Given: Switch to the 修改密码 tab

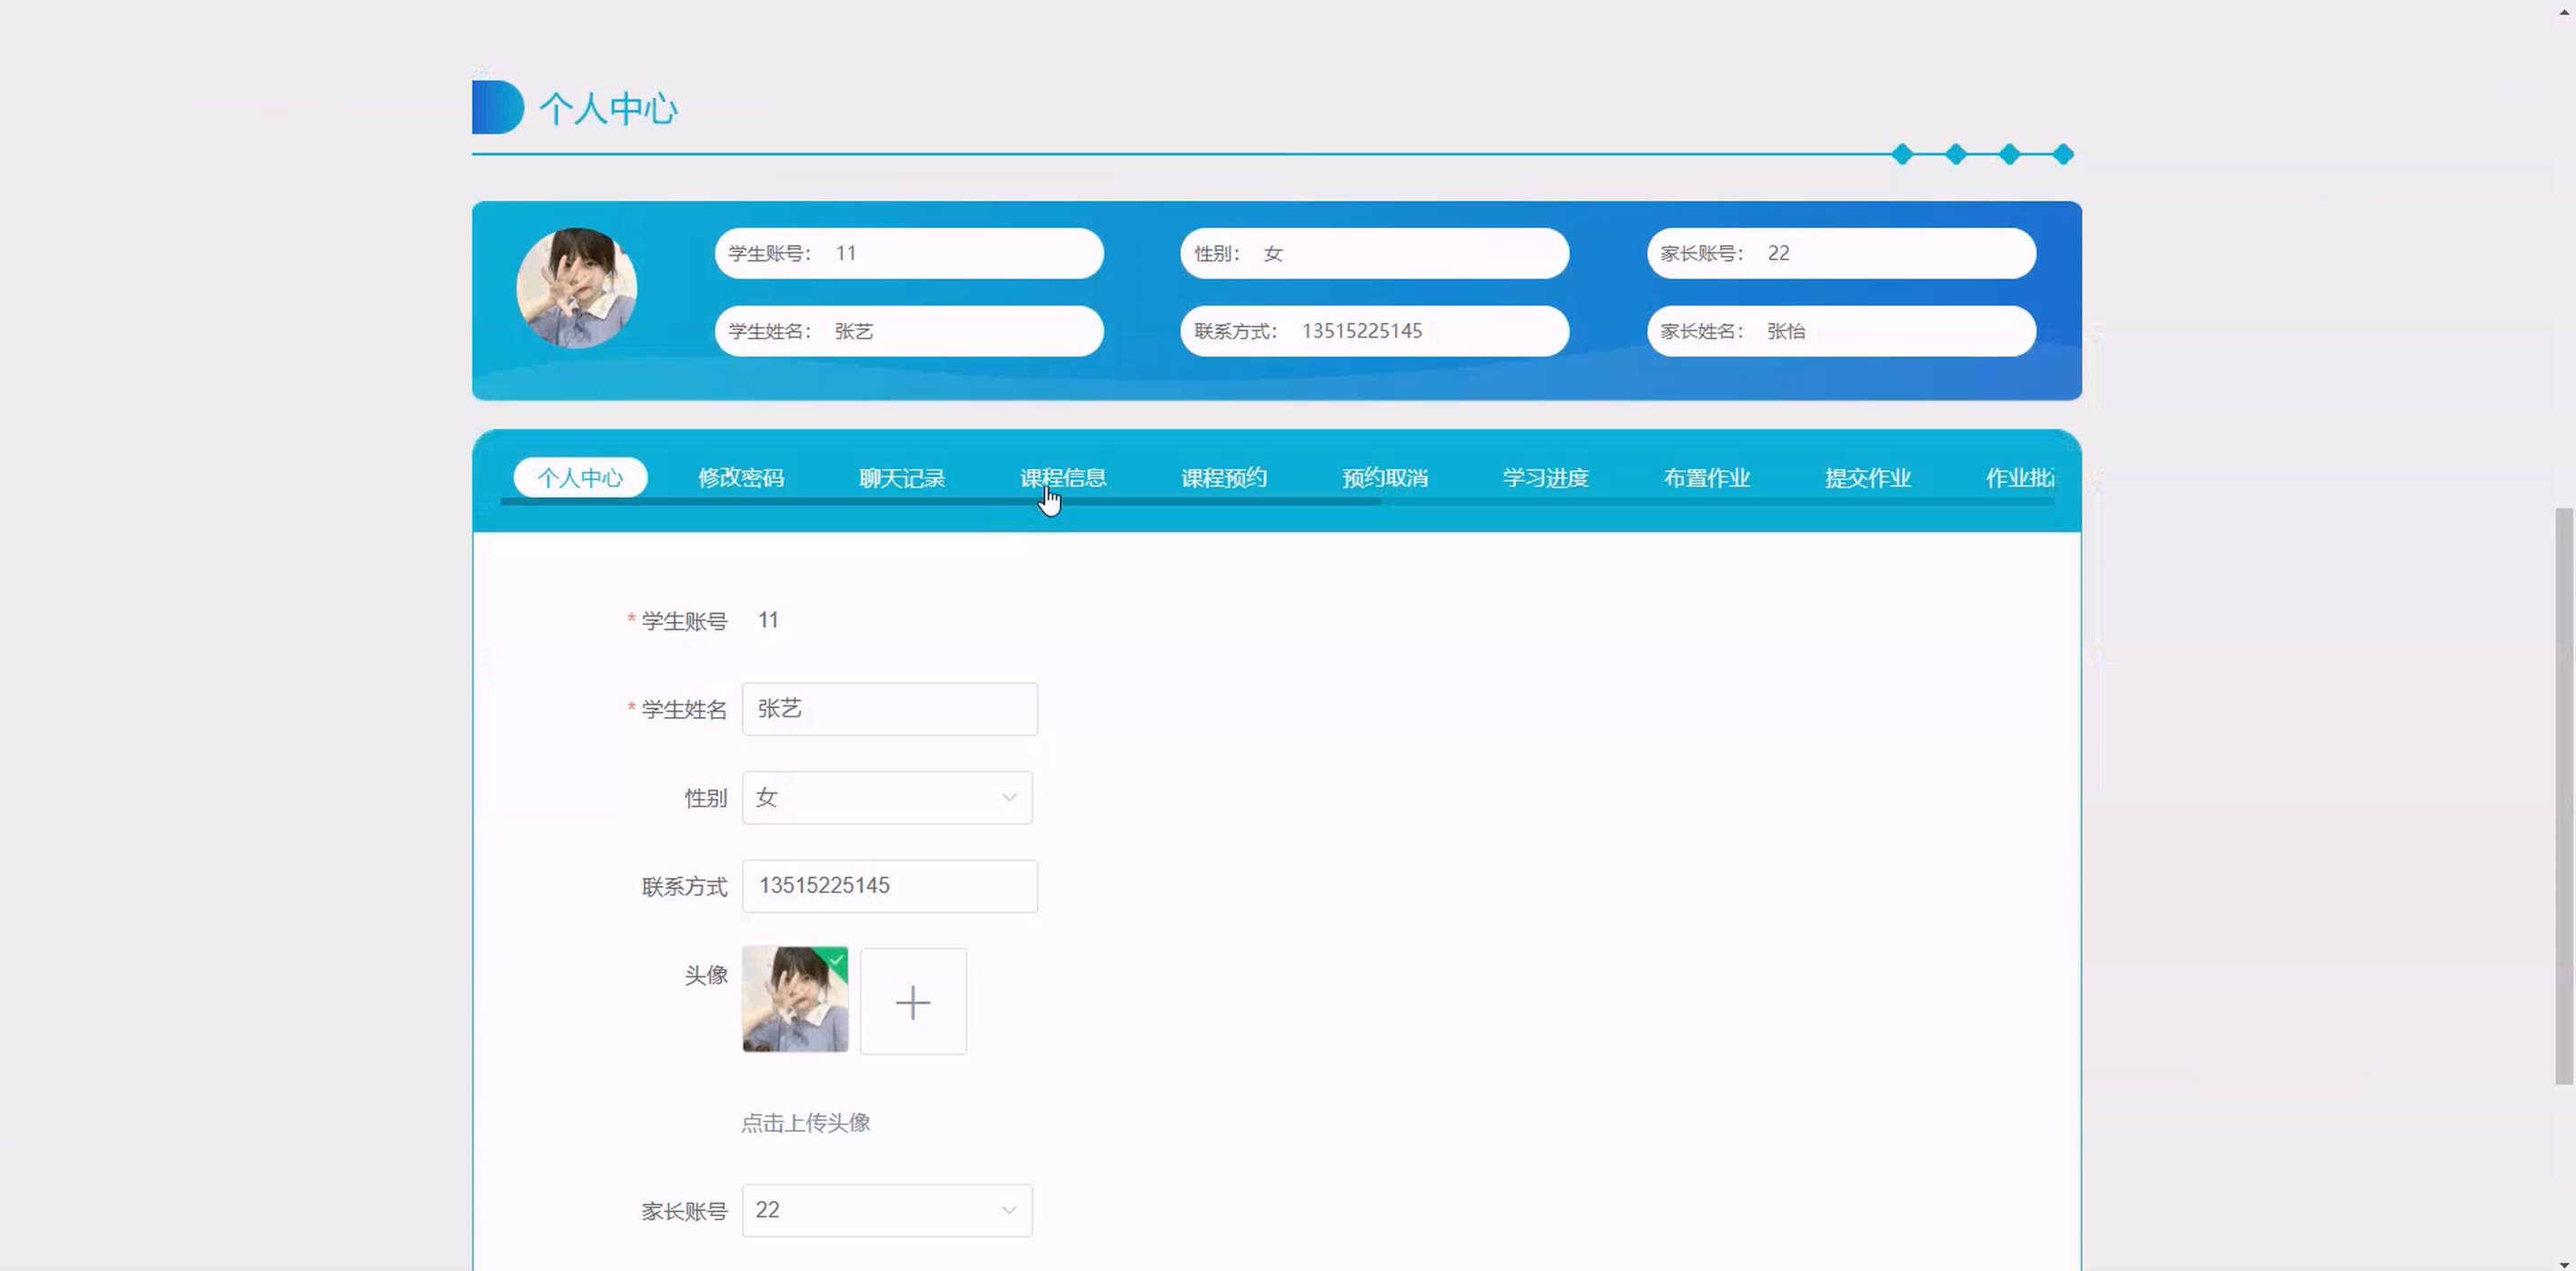Looking at the screenshot, I should click(741, 478).
